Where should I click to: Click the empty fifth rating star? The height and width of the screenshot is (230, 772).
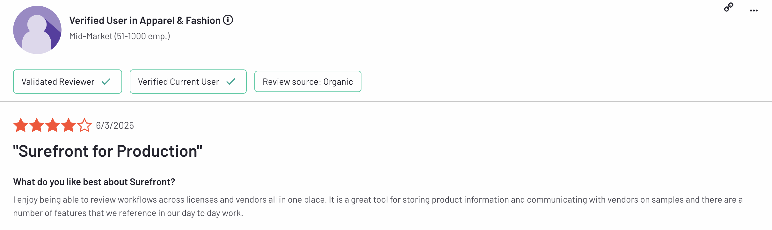pos(84,125)
